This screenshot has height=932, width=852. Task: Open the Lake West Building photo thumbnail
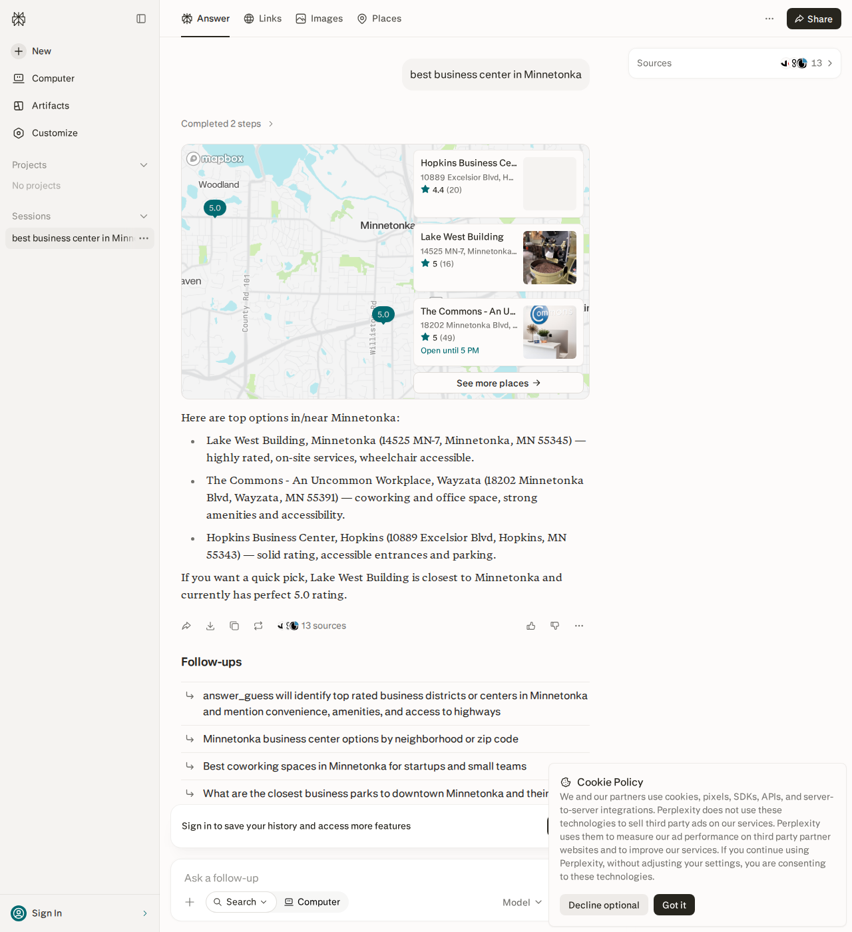click(550, 258)
